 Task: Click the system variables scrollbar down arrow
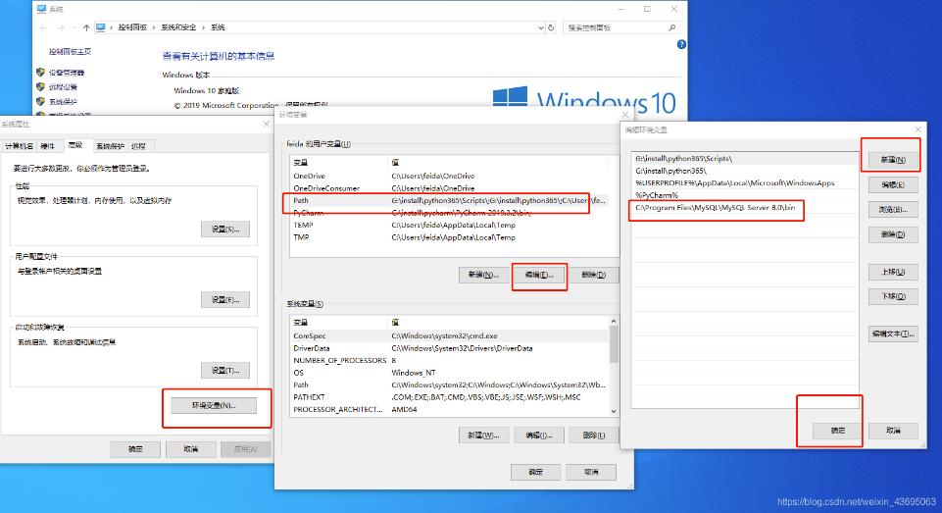click(x=614, y=411)
